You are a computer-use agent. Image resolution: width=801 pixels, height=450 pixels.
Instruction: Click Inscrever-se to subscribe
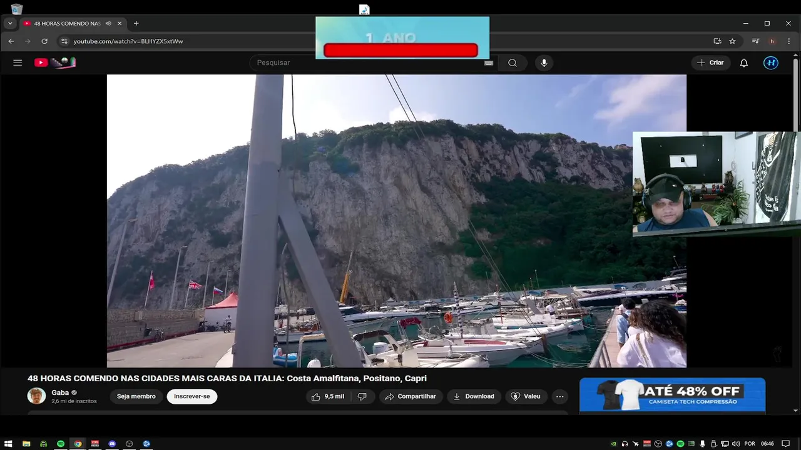[192, 396]
